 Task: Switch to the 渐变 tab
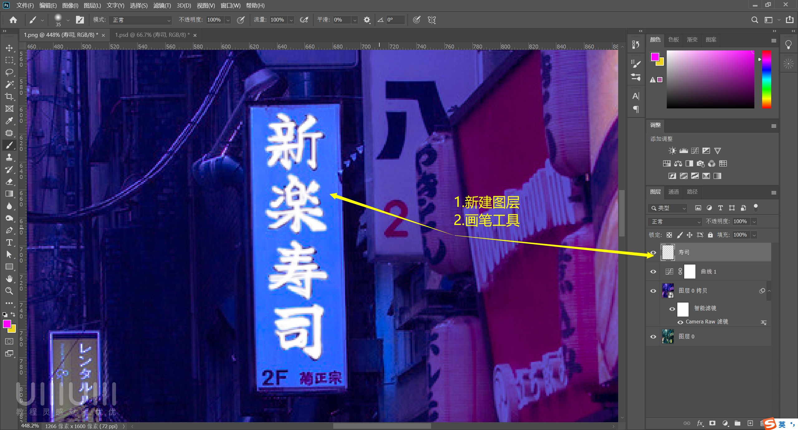point(692,40)
